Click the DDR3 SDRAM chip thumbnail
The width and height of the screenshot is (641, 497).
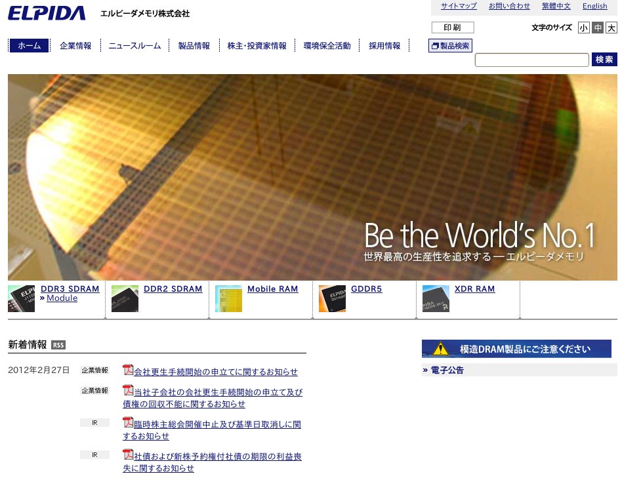pyautogui.click(x=21, y=298)
